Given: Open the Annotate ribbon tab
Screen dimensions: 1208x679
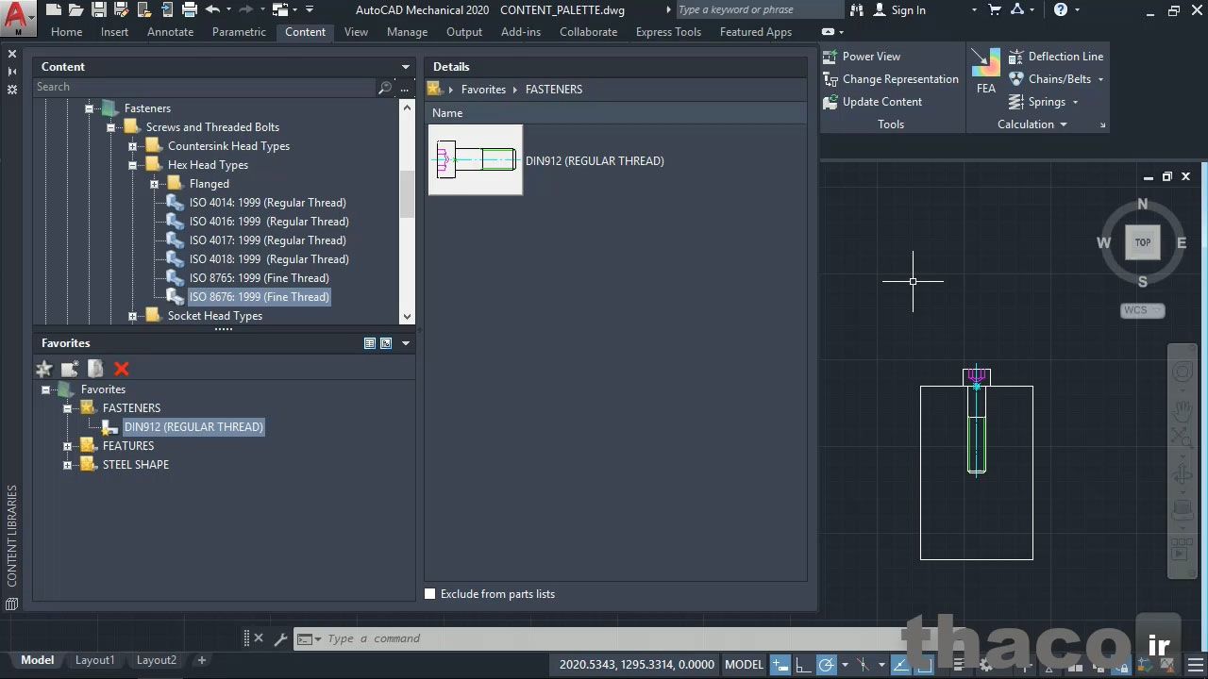Looking at the screenshot, I should 170,31.
